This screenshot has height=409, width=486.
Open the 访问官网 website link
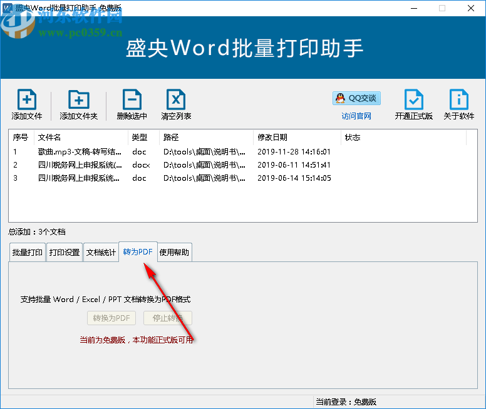tap(356, 116)
